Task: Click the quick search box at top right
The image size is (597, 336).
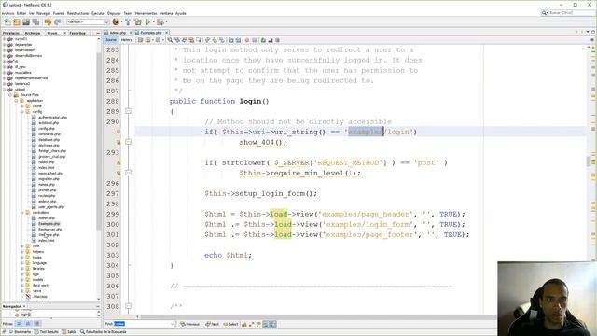Action: 568,13
